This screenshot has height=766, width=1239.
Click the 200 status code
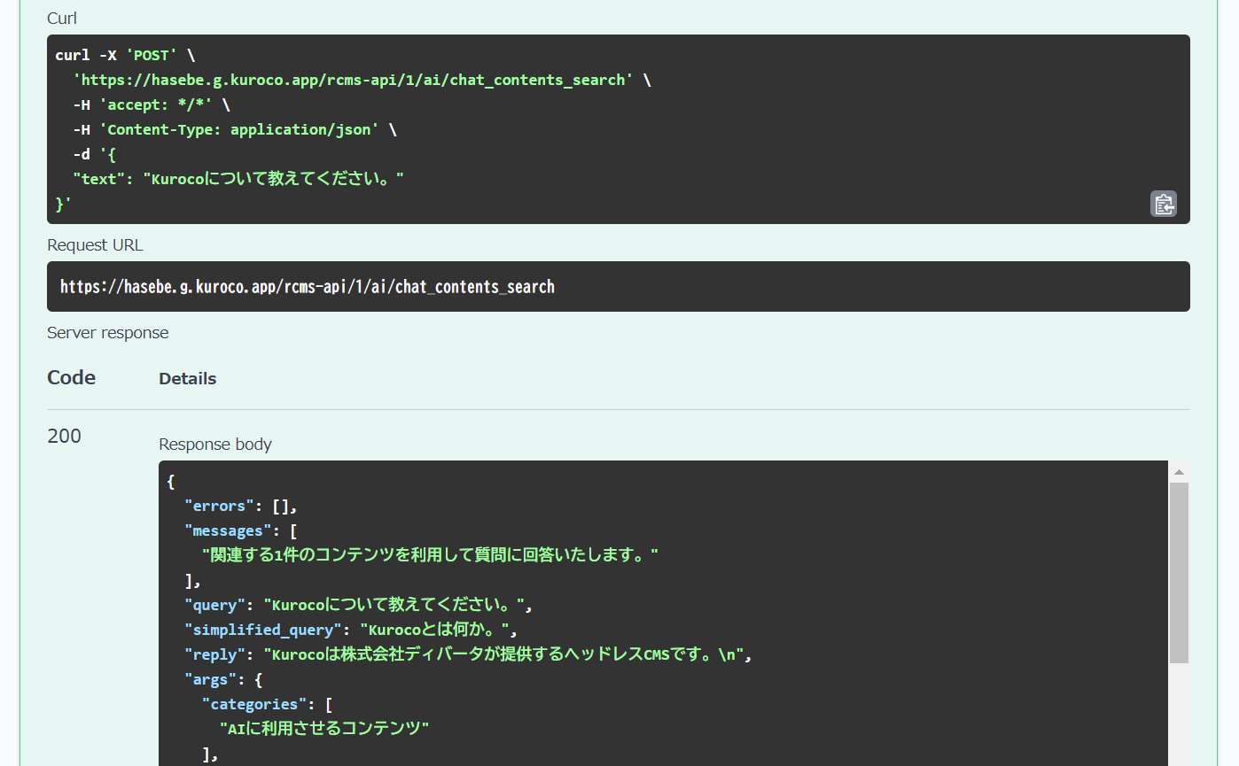[x=64, y=436]
